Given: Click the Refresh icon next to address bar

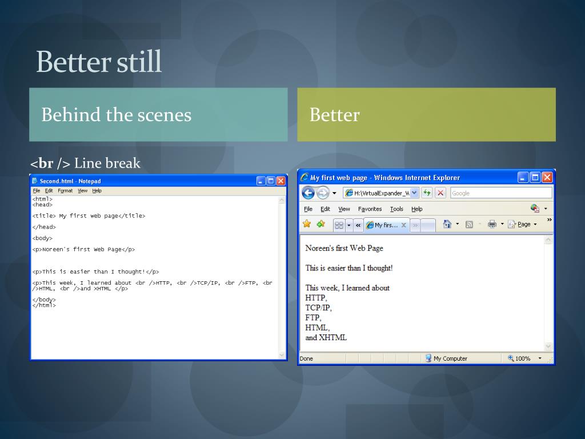Looking at the screenshot, I should tap(427, 193).
